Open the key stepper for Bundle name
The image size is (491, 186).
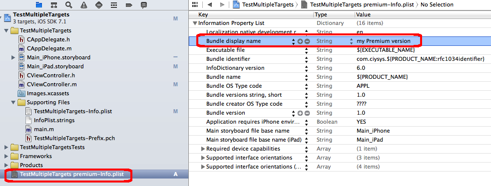(306, 77)
